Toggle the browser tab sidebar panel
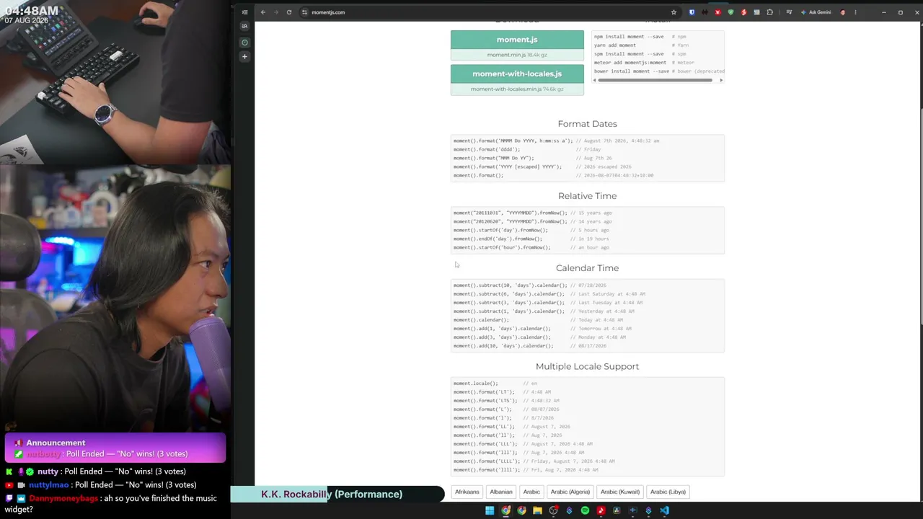 pyautogui.click(x=244, y=12)
